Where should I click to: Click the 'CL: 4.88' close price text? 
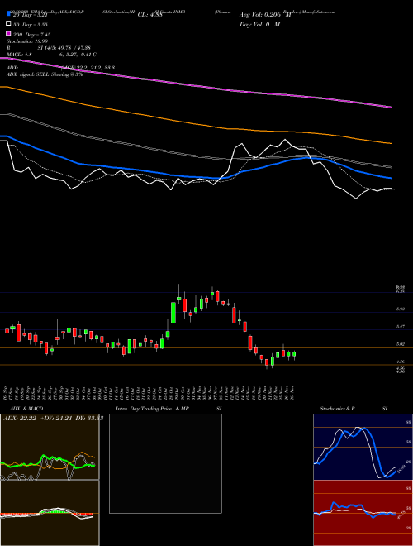(150, 15)
